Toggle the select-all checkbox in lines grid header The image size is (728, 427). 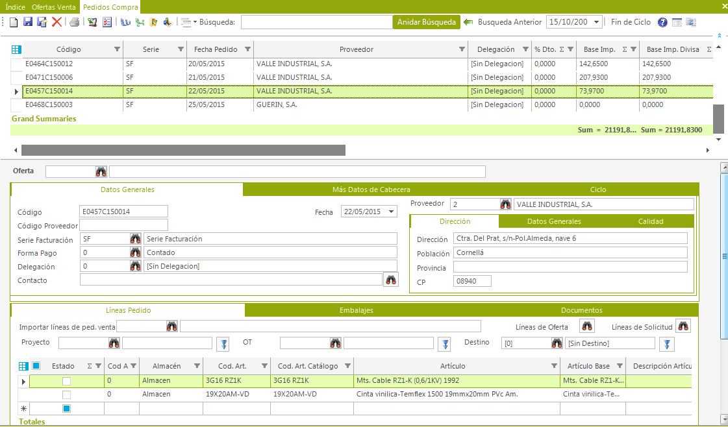(x=36, y=366)
